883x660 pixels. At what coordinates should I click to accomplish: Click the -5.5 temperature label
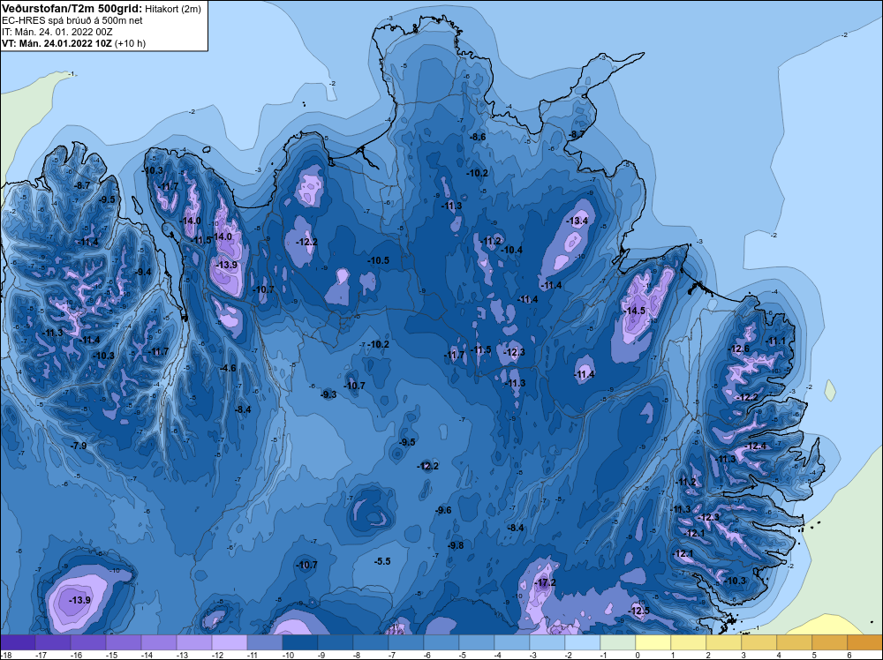[383, 561]
